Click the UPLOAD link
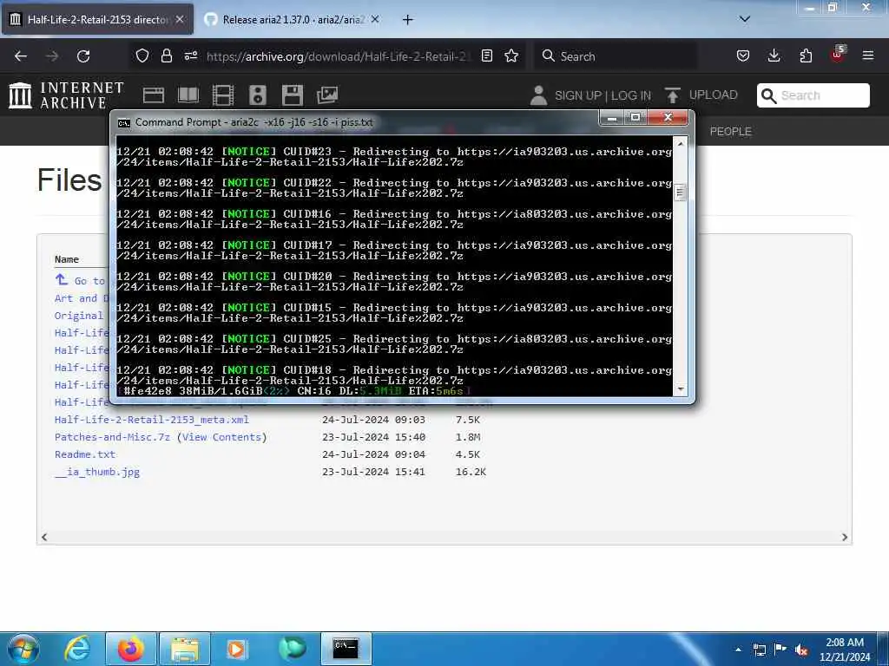Screen dimensions: 889x666 pos(714,95)
